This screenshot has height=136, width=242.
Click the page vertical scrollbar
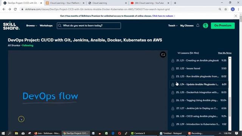coord(240,19)
